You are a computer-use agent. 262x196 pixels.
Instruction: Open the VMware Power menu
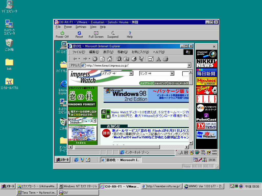(x=68, y=27)
